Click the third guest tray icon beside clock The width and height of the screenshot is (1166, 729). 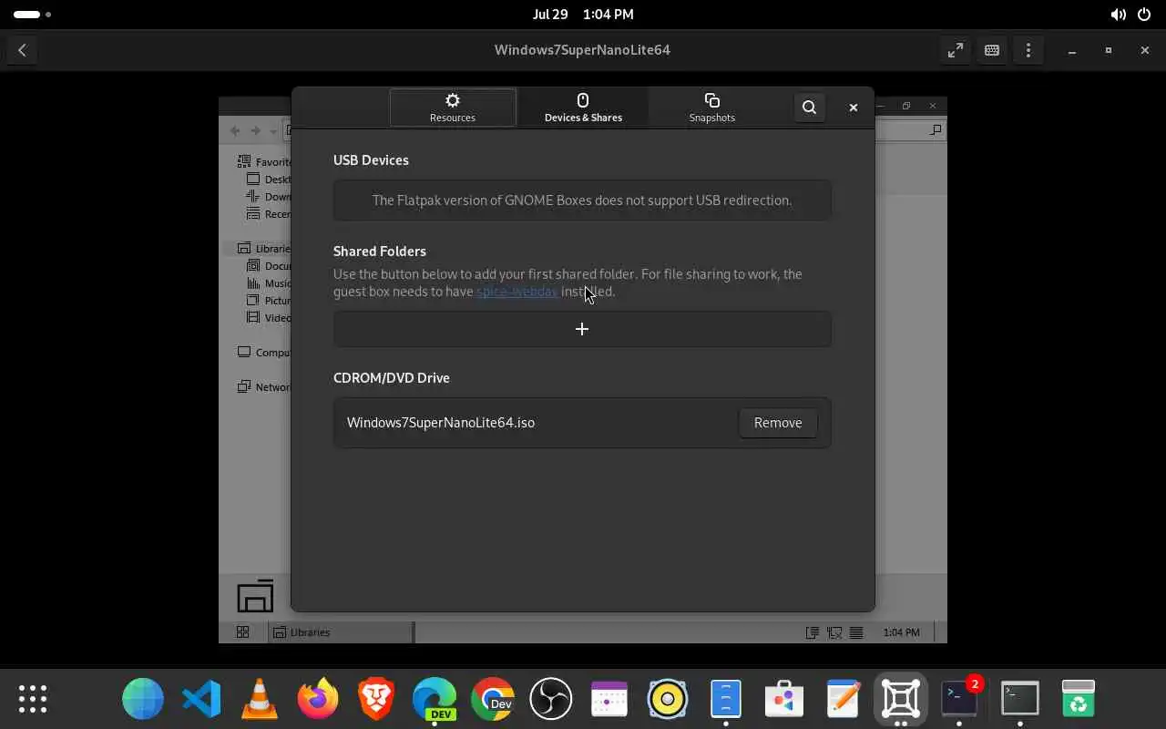coord(856,632)
